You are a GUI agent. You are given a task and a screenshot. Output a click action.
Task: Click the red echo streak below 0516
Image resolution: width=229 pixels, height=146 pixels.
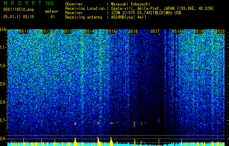coord(134,124)
